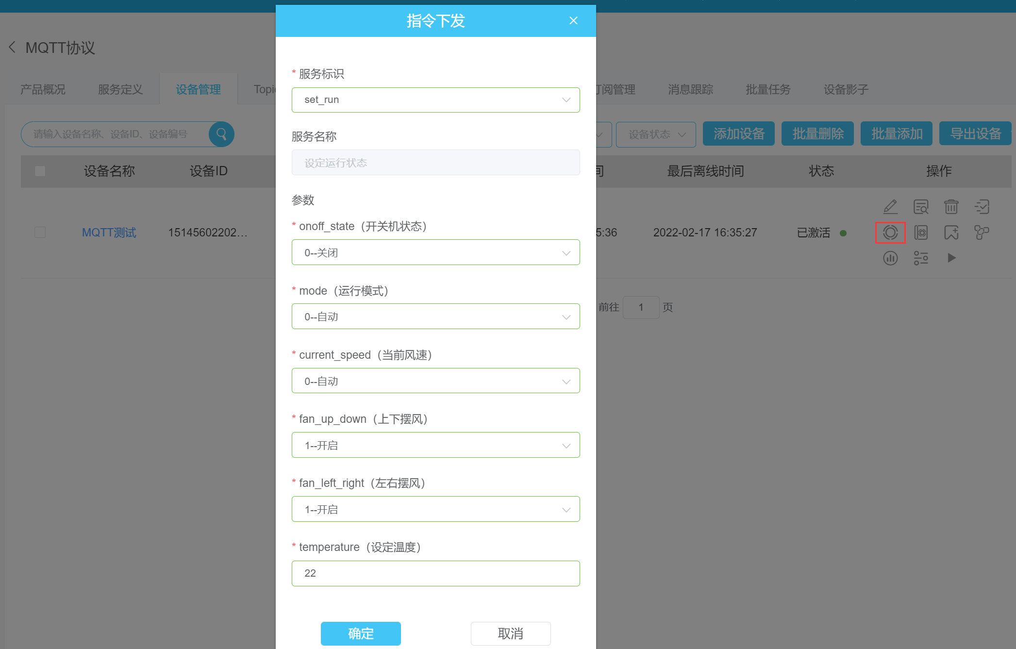Viewport: 1016px width, 649px height.
Task: Switch to the 服务定义 tab
Action: coord(120,89)
